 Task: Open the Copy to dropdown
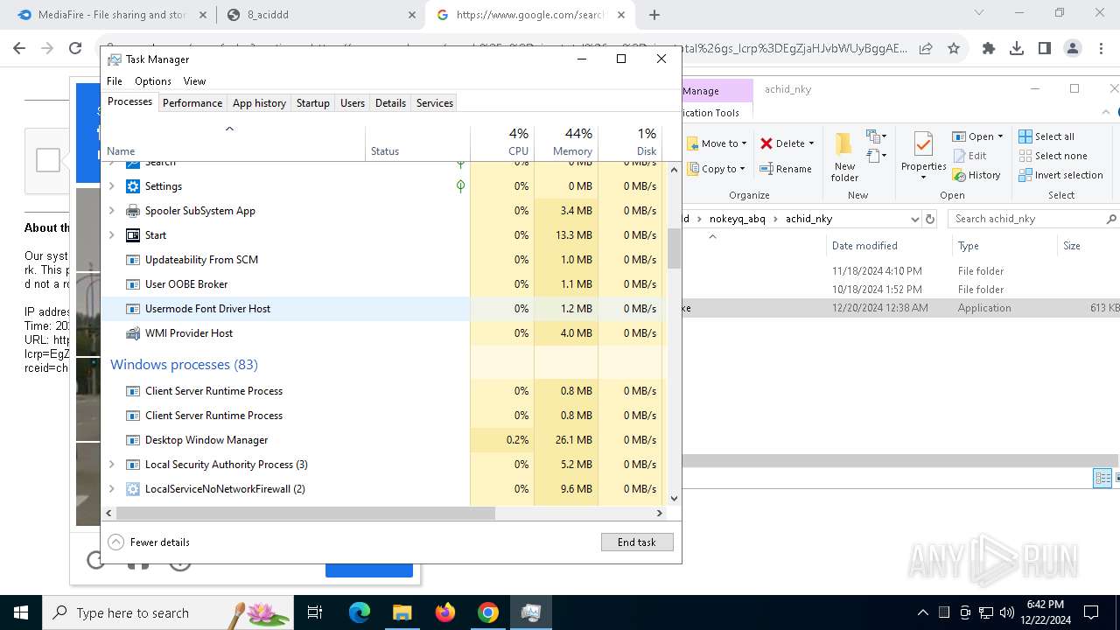(717, 169)
